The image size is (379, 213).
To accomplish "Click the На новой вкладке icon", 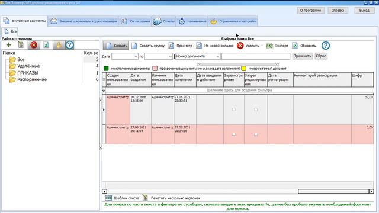I will pos(199,46).
